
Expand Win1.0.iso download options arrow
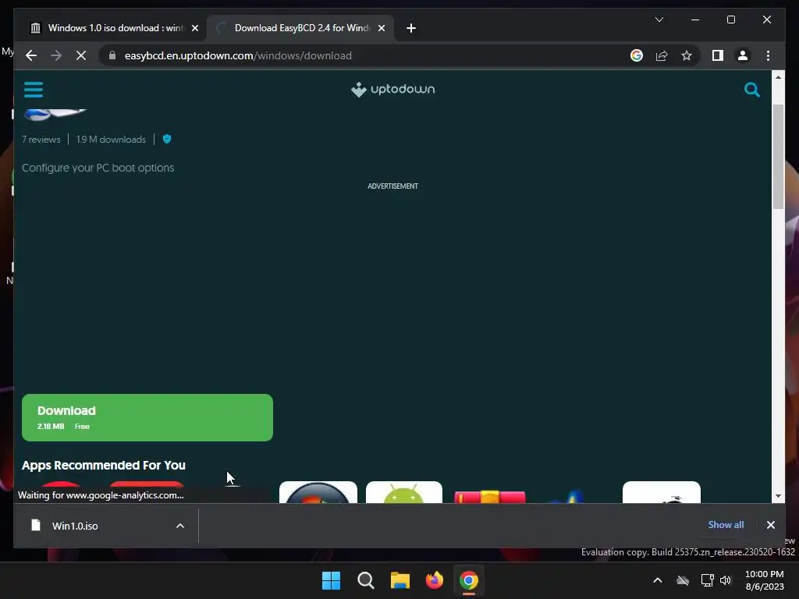[180, 526]
